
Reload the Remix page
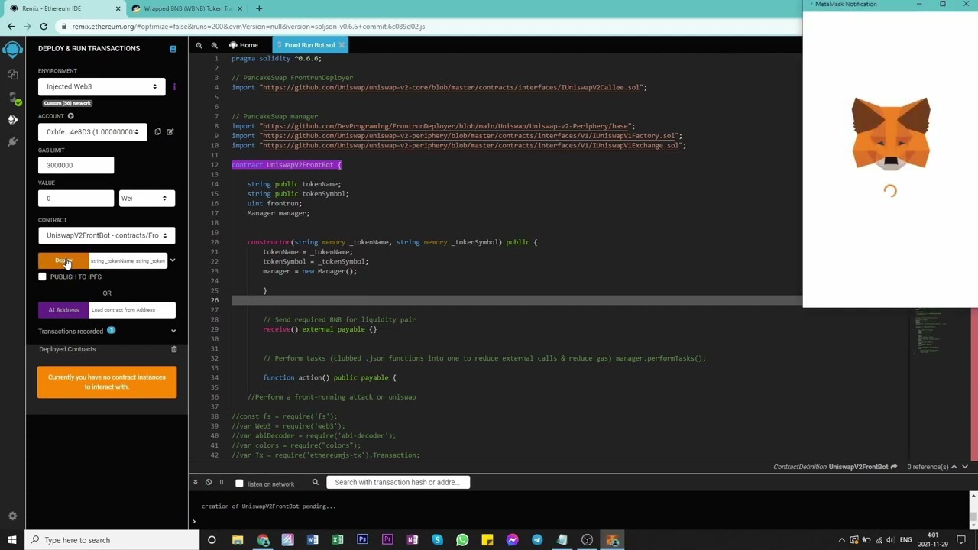click(x=44, y=27)
